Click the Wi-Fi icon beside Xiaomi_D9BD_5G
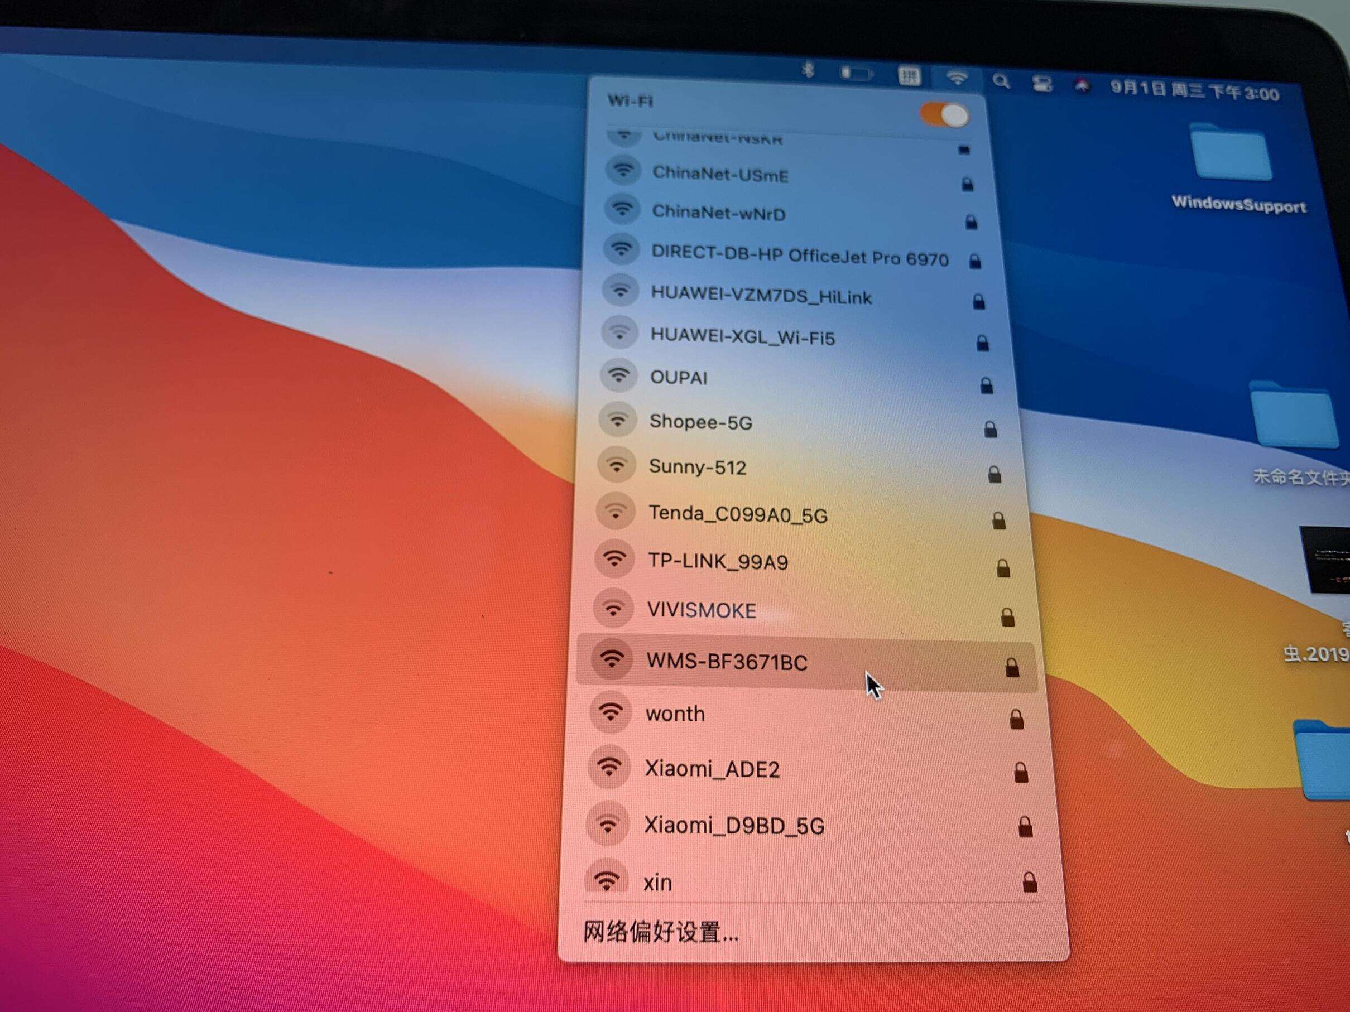Screen dimensions: 1350x1012 (x=607, y=823)
